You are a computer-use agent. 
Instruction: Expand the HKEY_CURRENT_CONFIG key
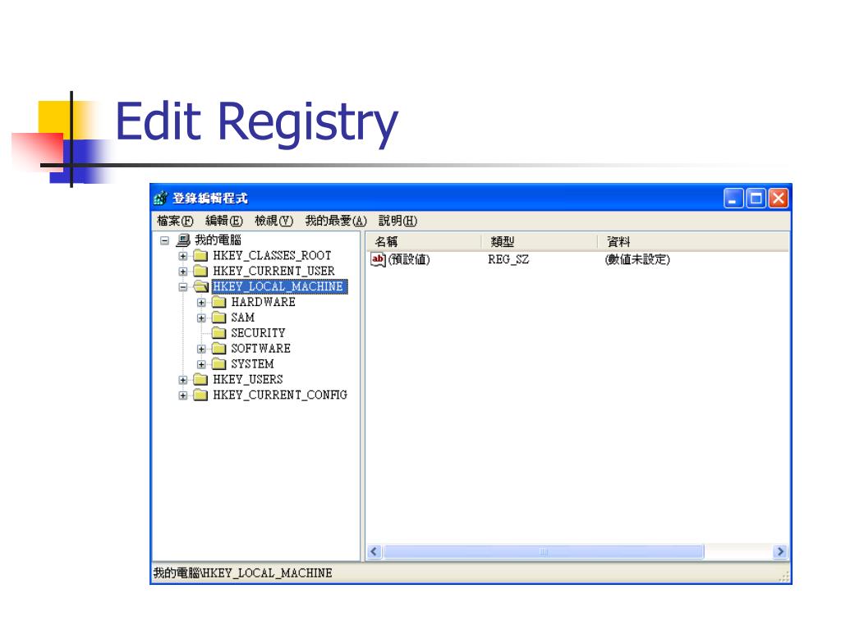tap(183, 396)
